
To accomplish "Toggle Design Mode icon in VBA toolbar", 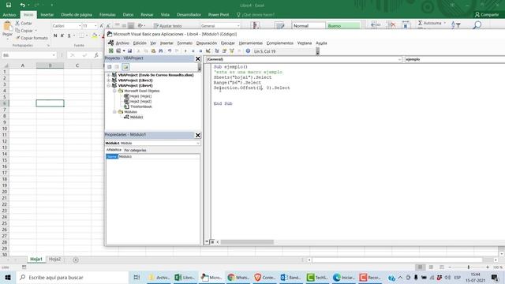I will click(208, 50).
